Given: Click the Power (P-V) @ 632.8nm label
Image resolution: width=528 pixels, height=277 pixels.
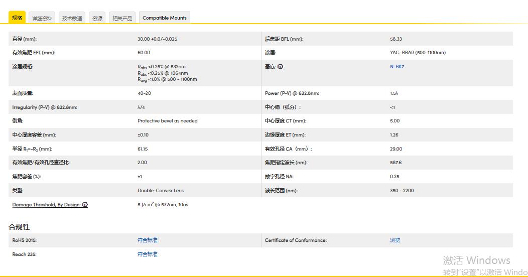Looking at the screenshot, I should [x=292, y=93].
